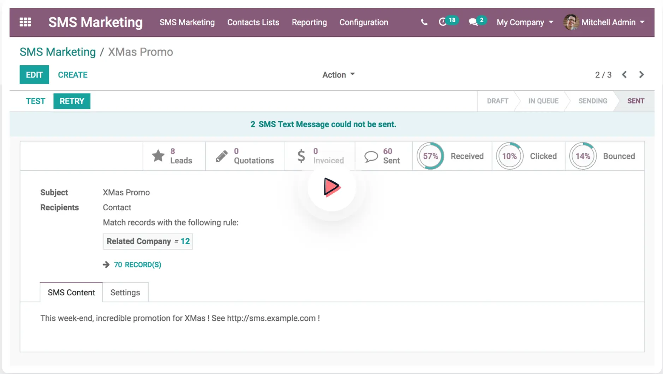Click the 10% Clicked progress circle
663x374 pixels.
[509, 156]
